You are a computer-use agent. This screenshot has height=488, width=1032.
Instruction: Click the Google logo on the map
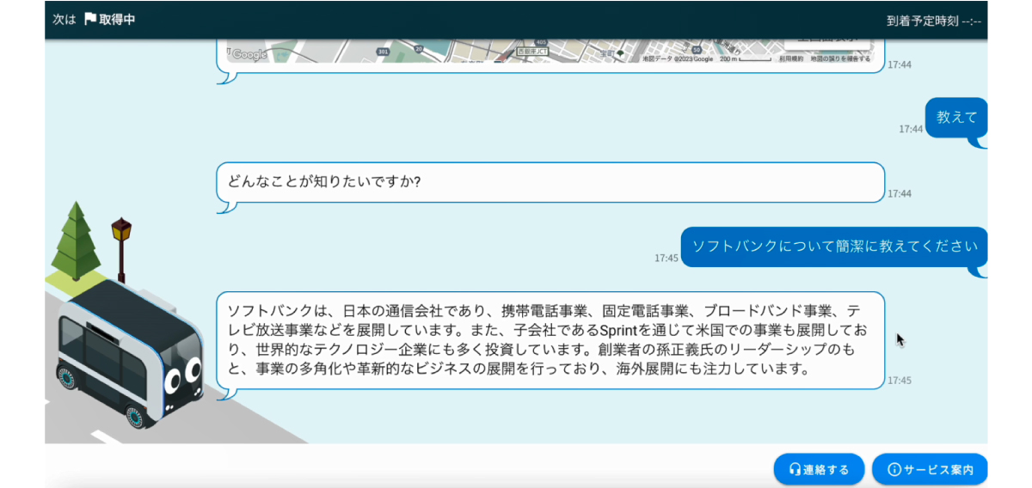click(x=249, y=54)
